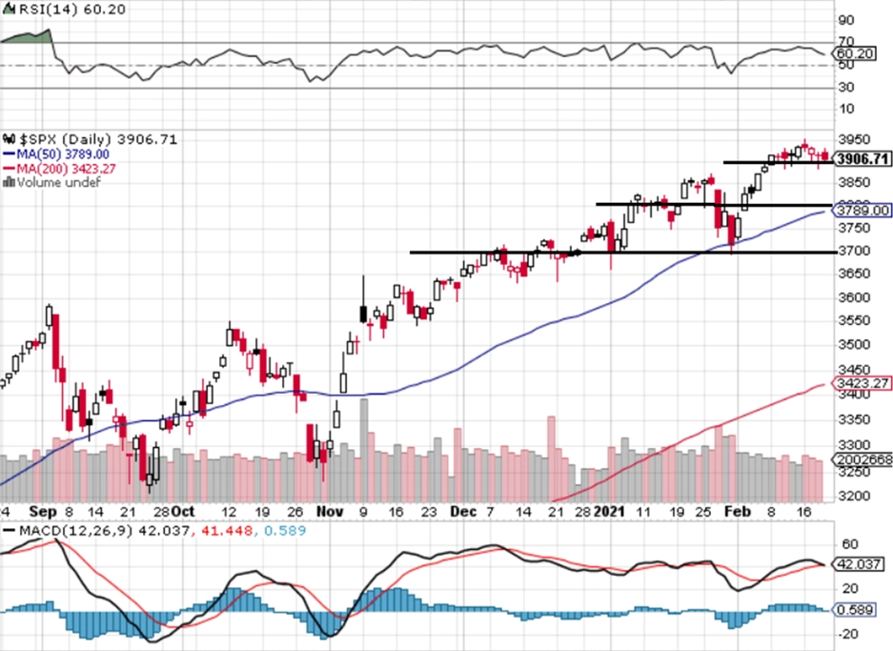
Task: Click the Dec date axis label
Action: pos(463,512)
